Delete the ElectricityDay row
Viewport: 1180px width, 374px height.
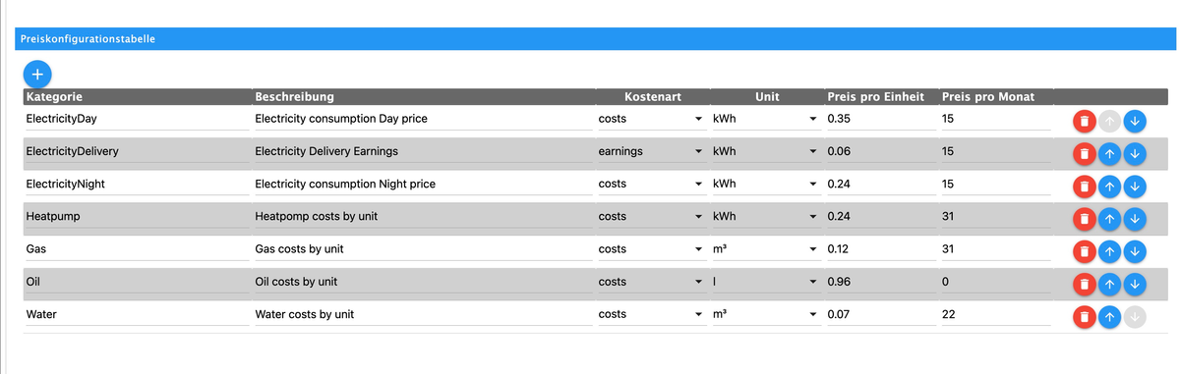pos(1084,122)
